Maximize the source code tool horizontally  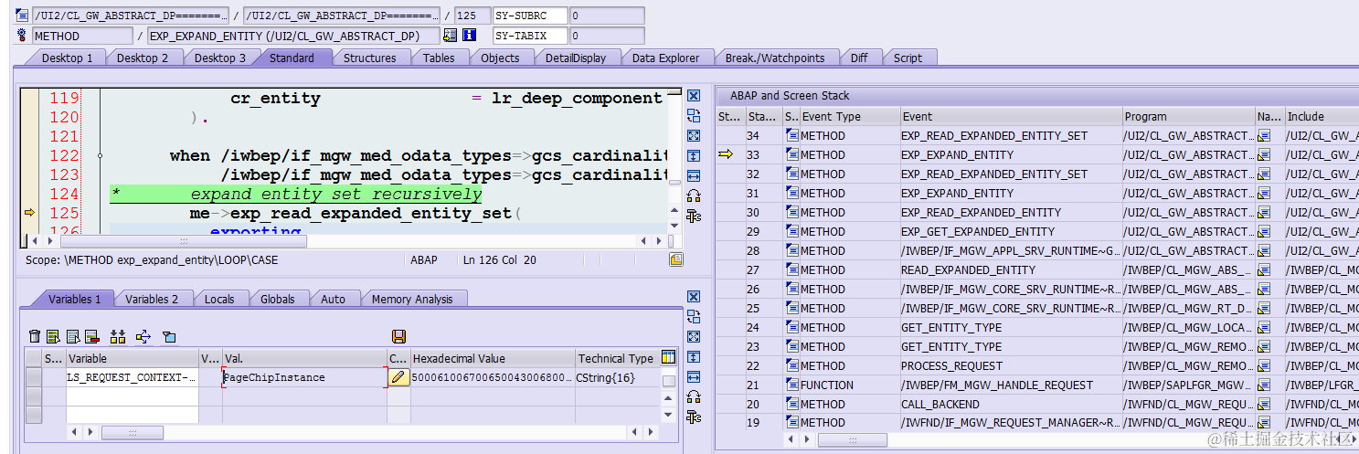click(x=694, y=176)
